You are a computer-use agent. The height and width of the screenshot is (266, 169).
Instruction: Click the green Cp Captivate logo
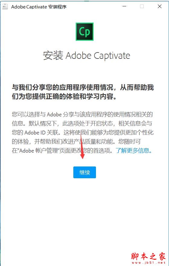pyautogui.click(x=84, y=32)
